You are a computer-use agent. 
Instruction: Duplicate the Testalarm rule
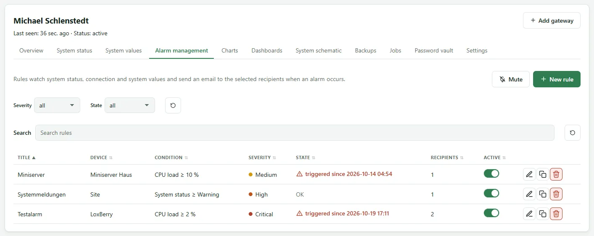coord(543,214)
